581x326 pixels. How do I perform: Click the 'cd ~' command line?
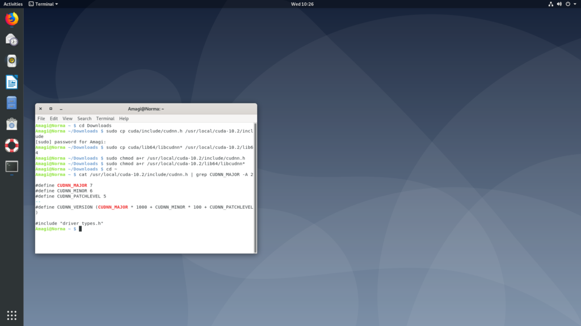click(77, 169)
